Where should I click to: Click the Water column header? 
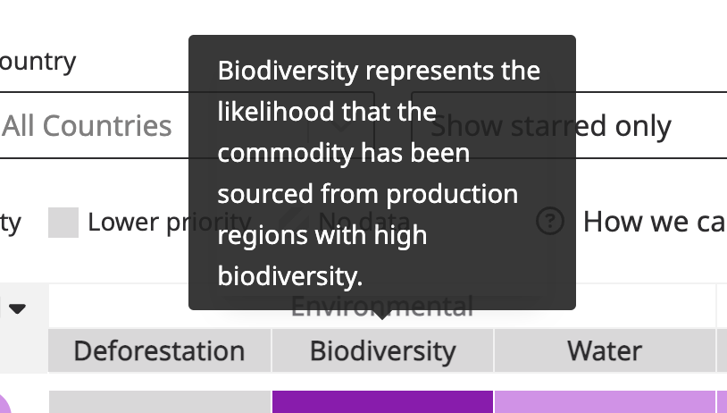click(x=605, y=350)
